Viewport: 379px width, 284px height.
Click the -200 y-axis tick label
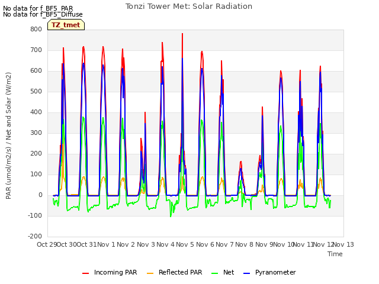pos(35,237)
